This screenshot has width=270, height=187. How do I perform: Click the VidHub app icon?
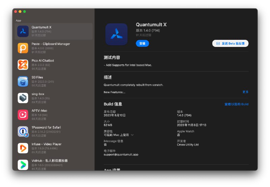[x=23, y=165]
